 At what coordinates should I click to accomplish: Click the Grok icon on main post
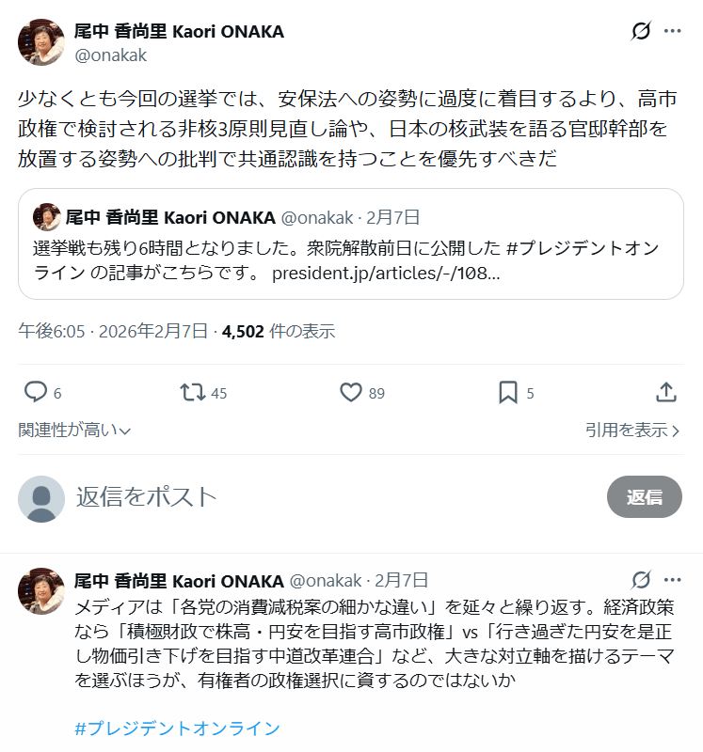pos(641,31)
